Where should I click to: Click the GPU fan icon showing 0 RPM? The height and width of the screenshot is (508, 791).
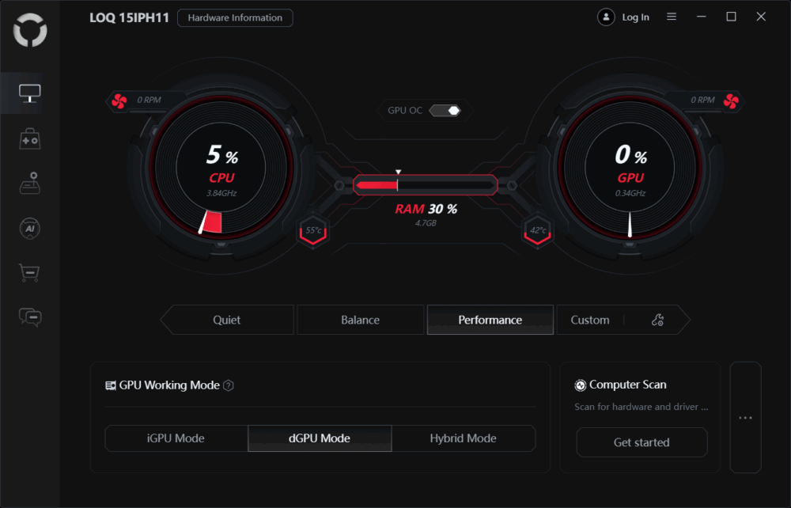731,101
